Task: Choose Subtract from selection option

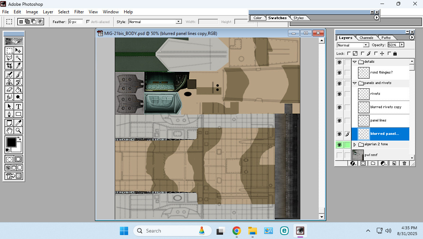Action: 34,22
